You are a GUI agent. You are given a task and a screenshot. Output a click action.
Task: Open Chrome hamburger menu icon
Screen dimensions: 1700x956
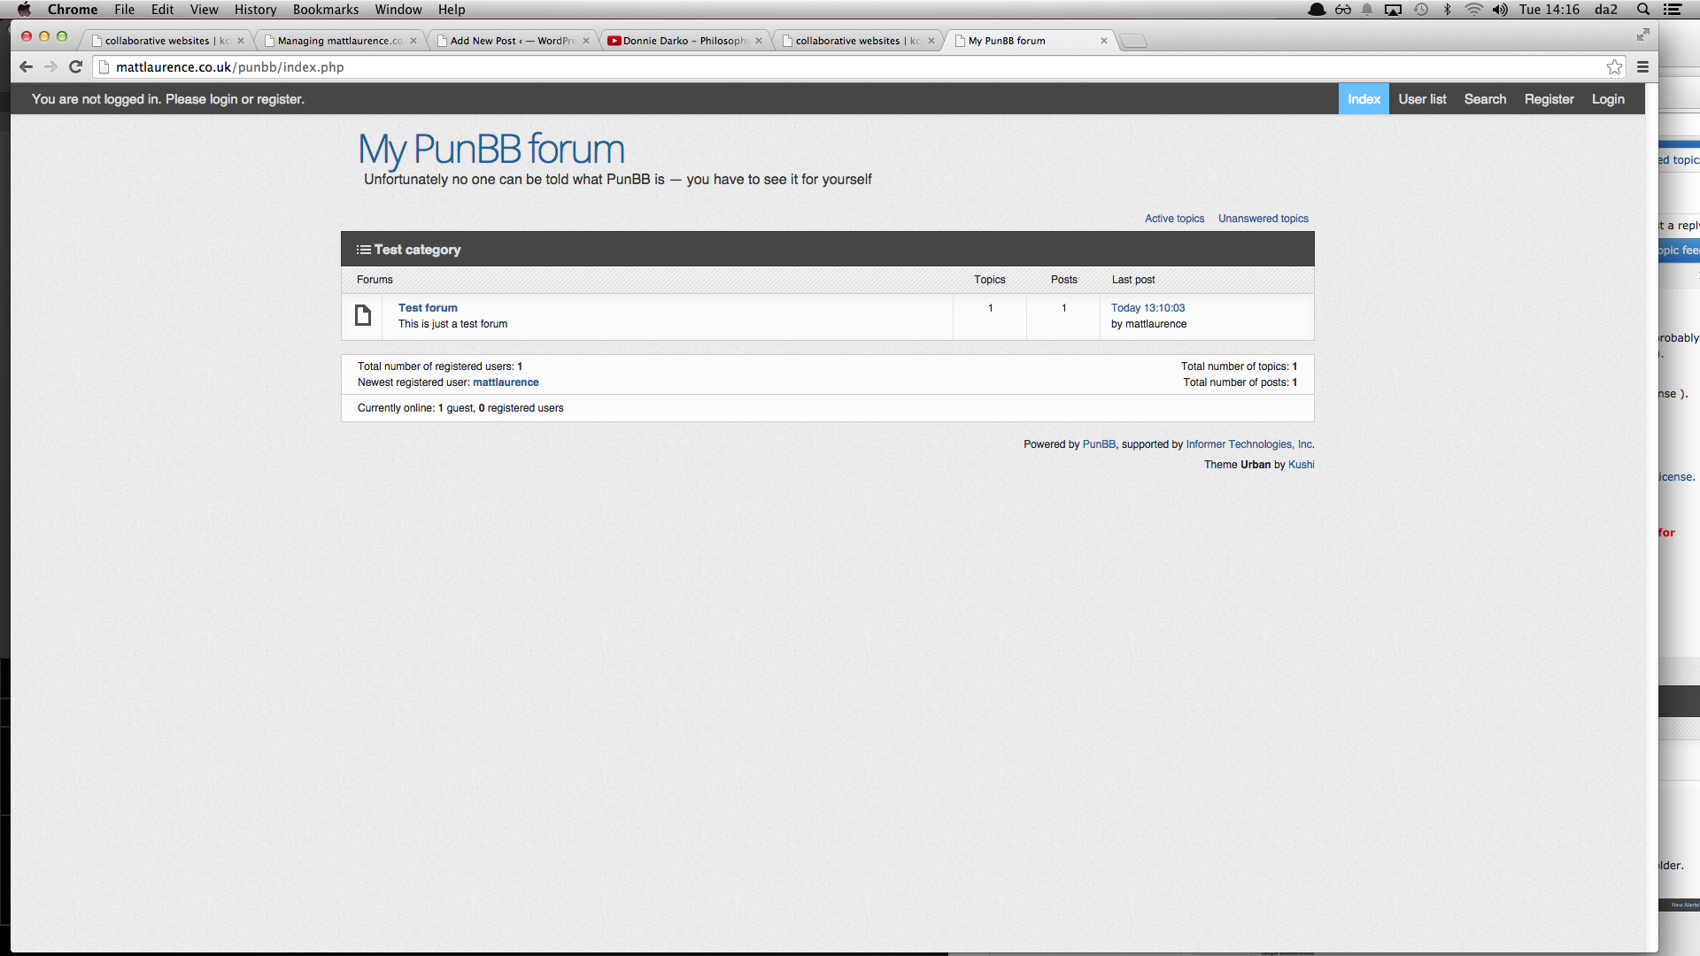(x=1642, y=66)
